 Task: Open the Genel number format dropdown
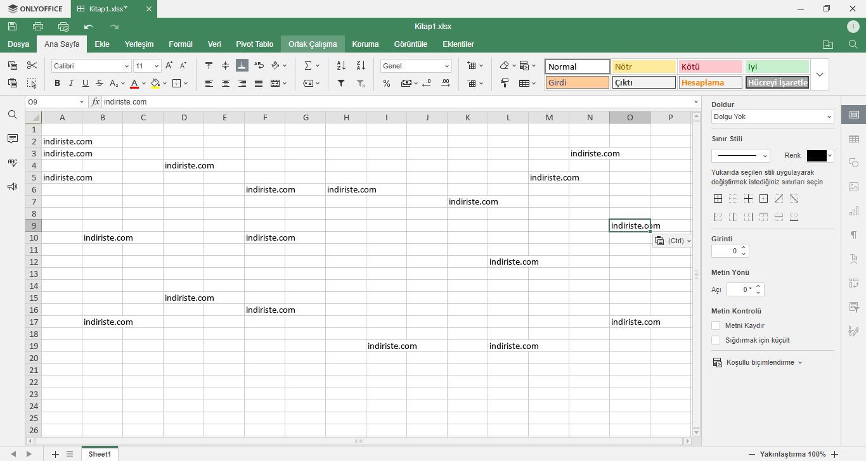point(447,66)
